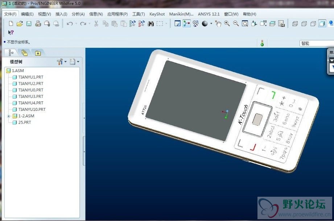Create a new file with the blank page icon

(x=11, y=24)
